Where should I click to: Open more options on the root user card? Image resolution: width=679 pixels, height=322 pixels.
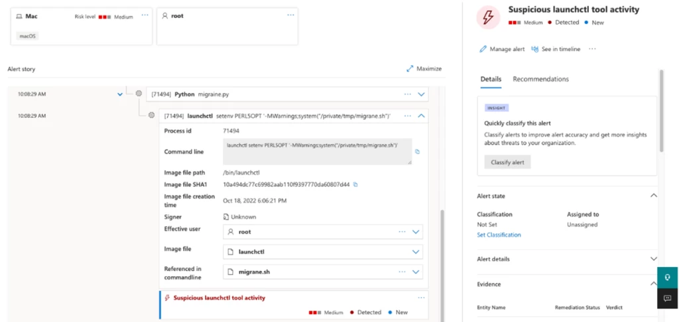(290, 15)
